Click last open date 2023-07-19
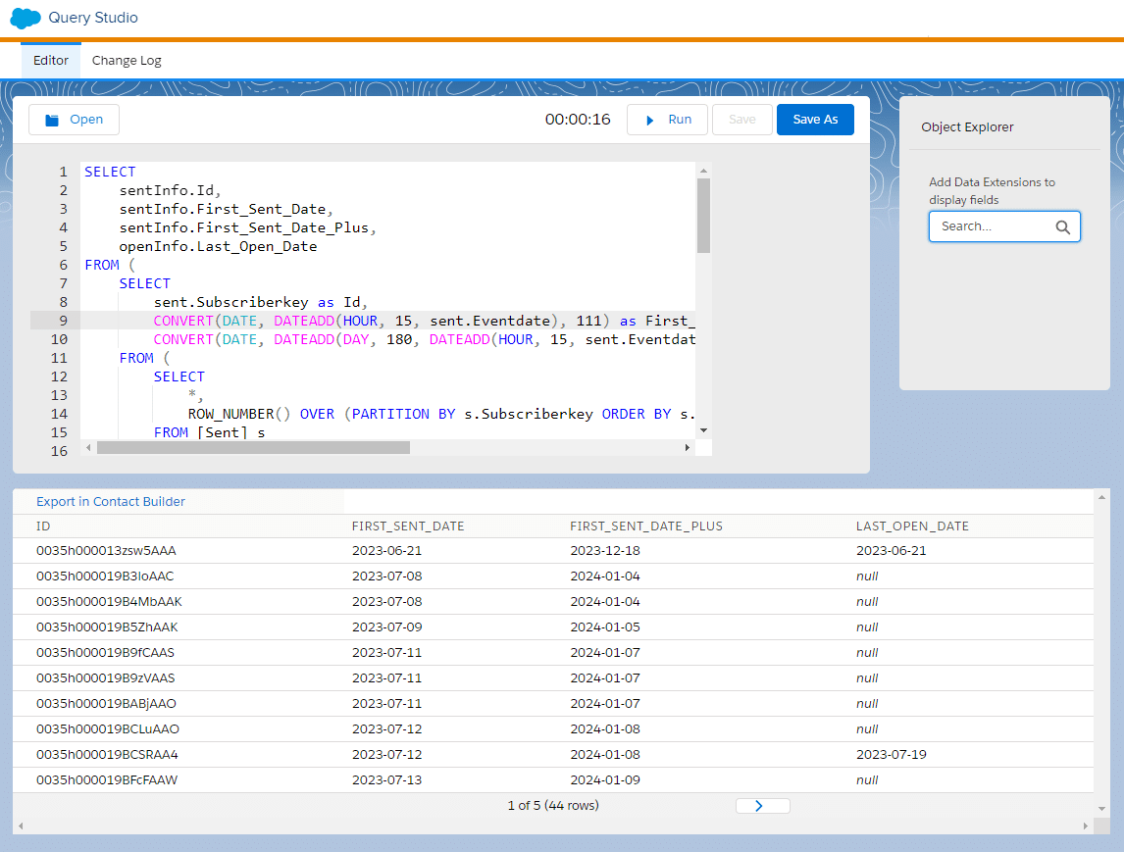 [891, 755]
